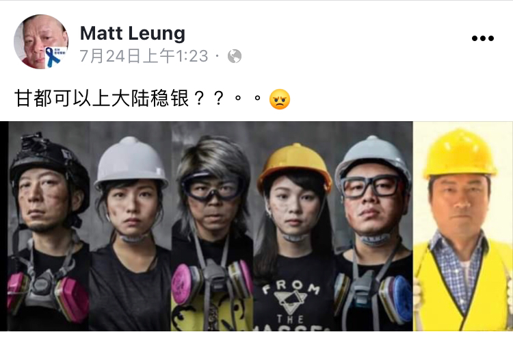Click the bright yellow hard hat

(460, 153)
